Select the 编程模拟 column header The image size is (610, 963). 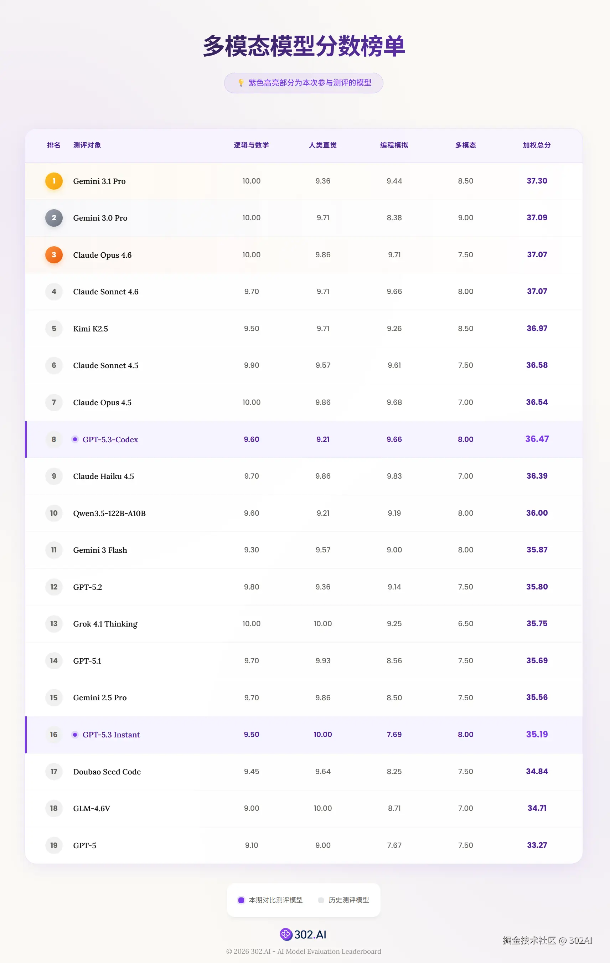pos(394,145)
